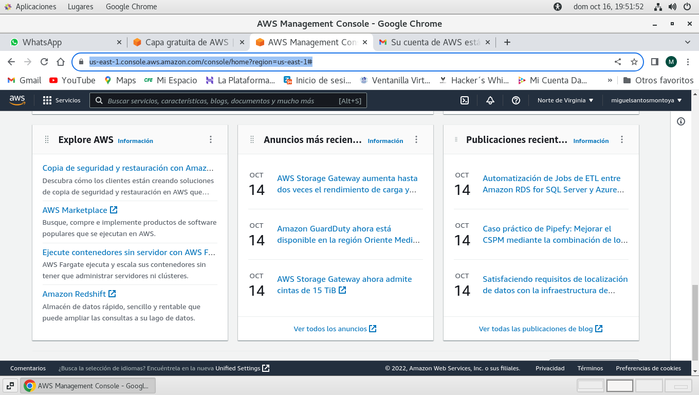The height and width of the screenshot is (395, 699).
Task: Open AWS CloudShell terminal icon
Action: (x=464, y=100)
